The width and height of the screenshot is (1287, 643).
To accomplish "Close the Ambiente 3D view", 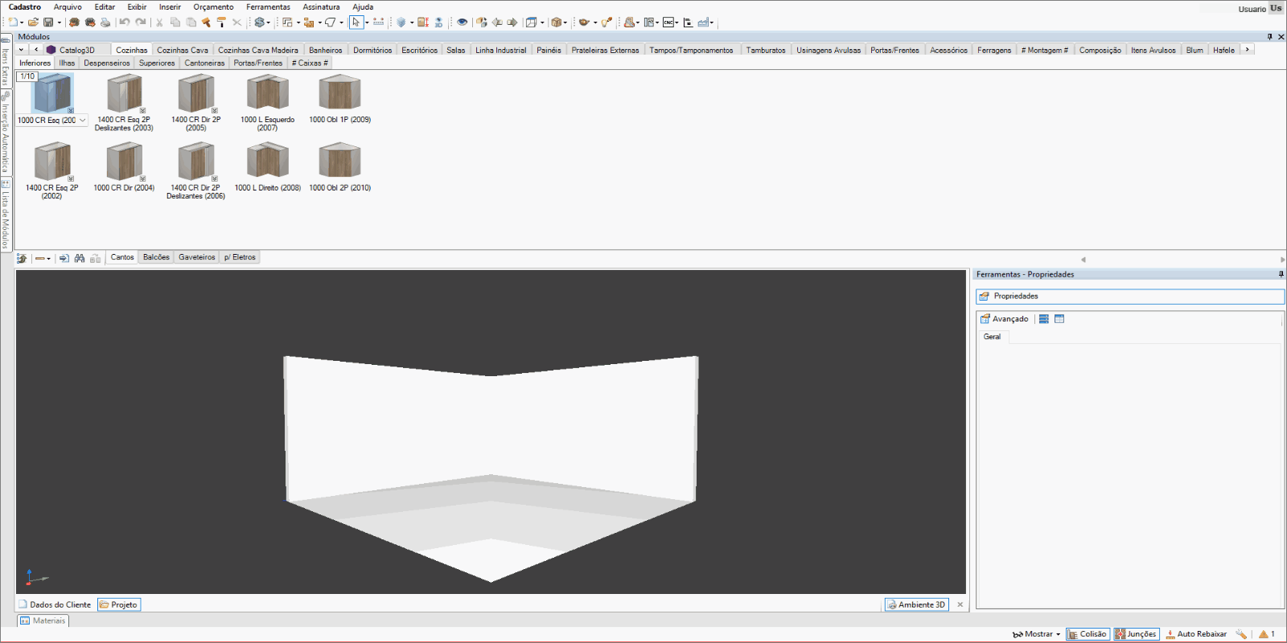I will click(960, 604).
